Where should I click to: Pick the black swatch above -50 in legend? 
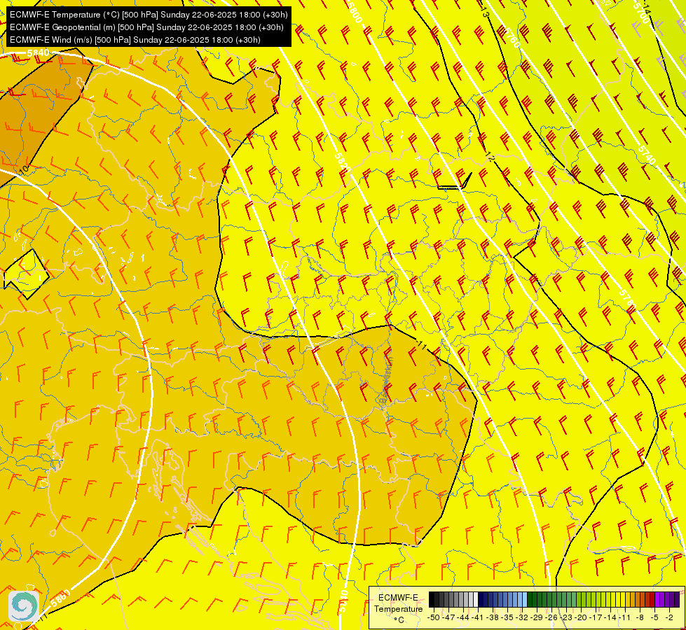point(432,599)
